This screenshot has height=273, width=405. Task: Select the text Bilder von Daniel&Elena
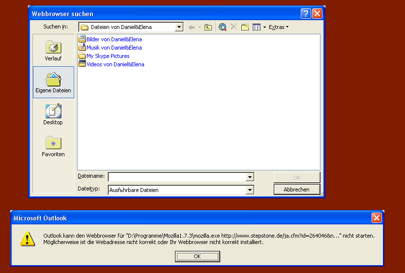[114, 39]
